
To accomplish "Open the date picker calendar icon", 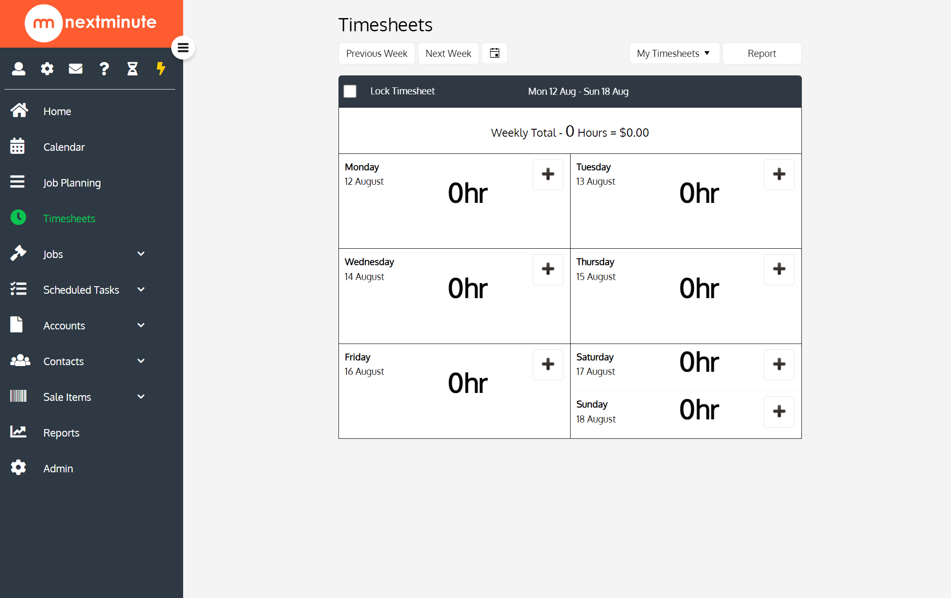I will point(494,53).
